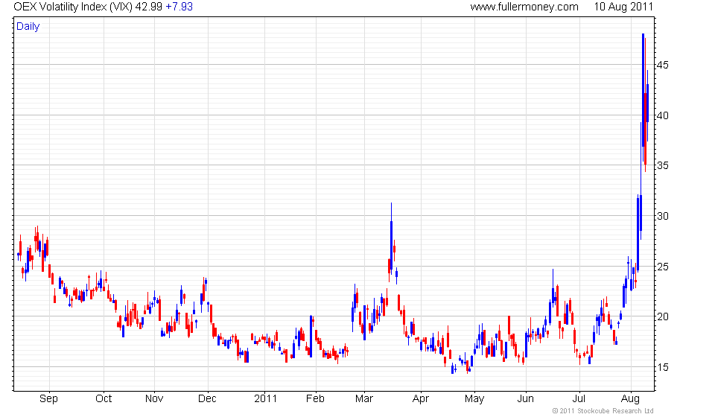
Task: Click the y-axis label 25
Action: pyautogui.click(x=663, y=266)
